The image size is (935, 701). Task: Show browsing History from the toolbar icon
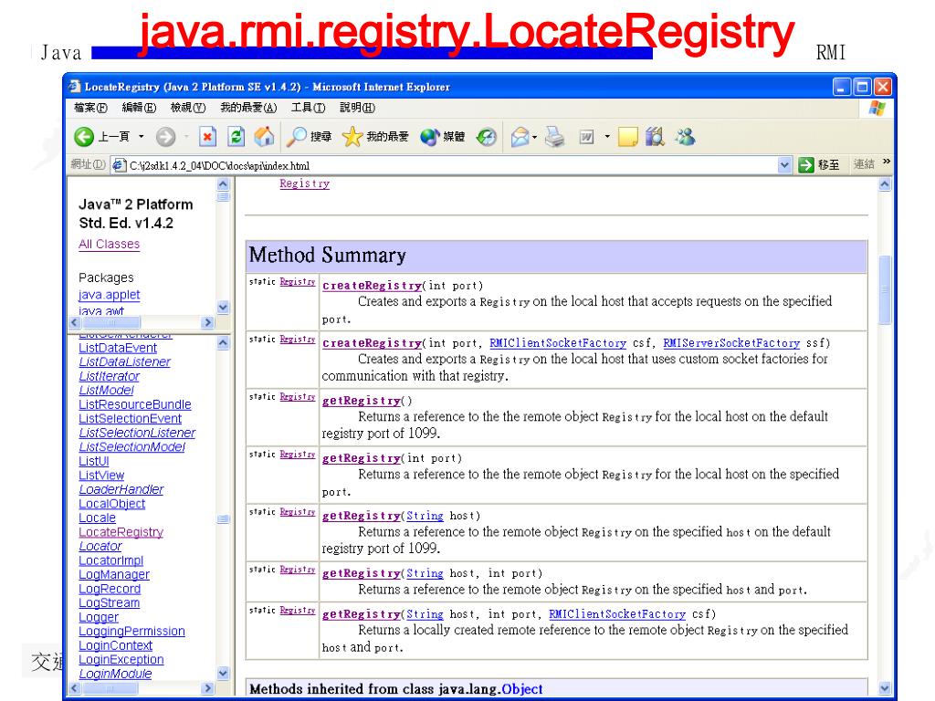tap(487, 137)
